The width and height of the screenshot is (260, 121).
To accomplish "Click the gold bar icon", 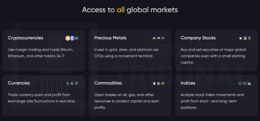I will [154, 38].
